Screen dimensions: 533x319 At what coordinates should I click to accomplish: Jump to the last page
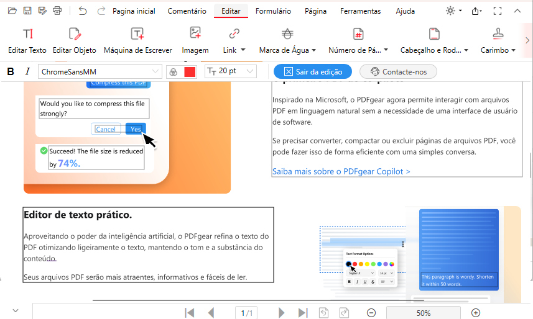point(302,313)
